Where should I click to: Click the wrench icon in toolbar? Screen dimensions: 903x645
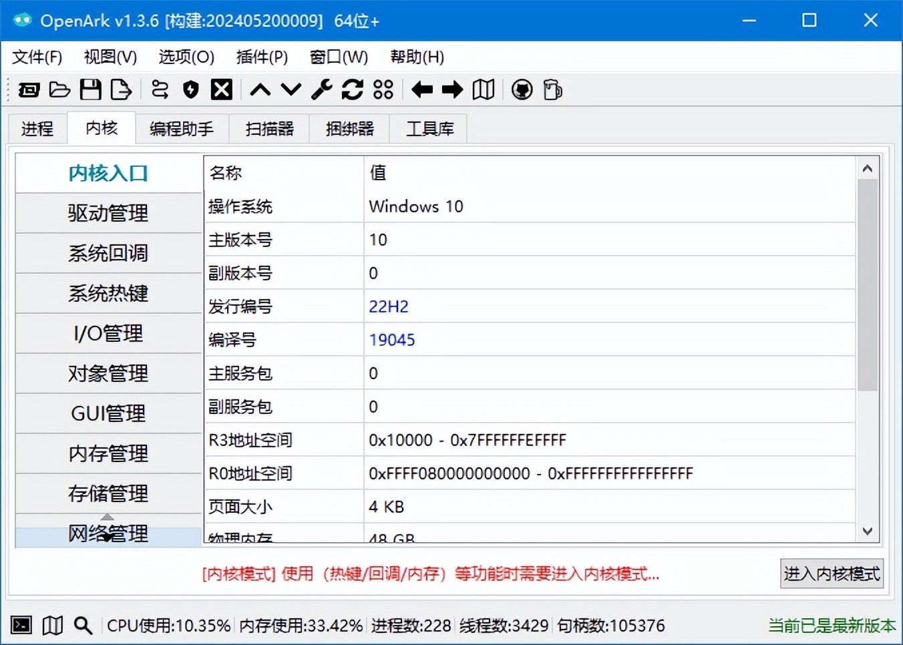[321, 89]
